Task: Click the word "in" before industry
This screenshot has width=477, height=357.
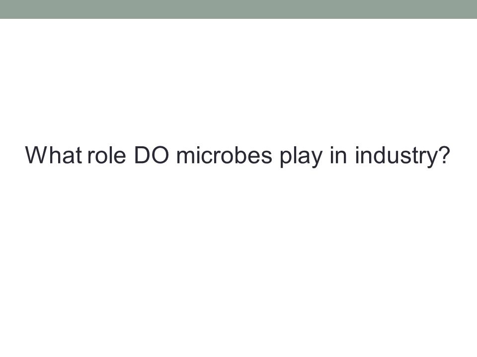Action: (338, 155)
